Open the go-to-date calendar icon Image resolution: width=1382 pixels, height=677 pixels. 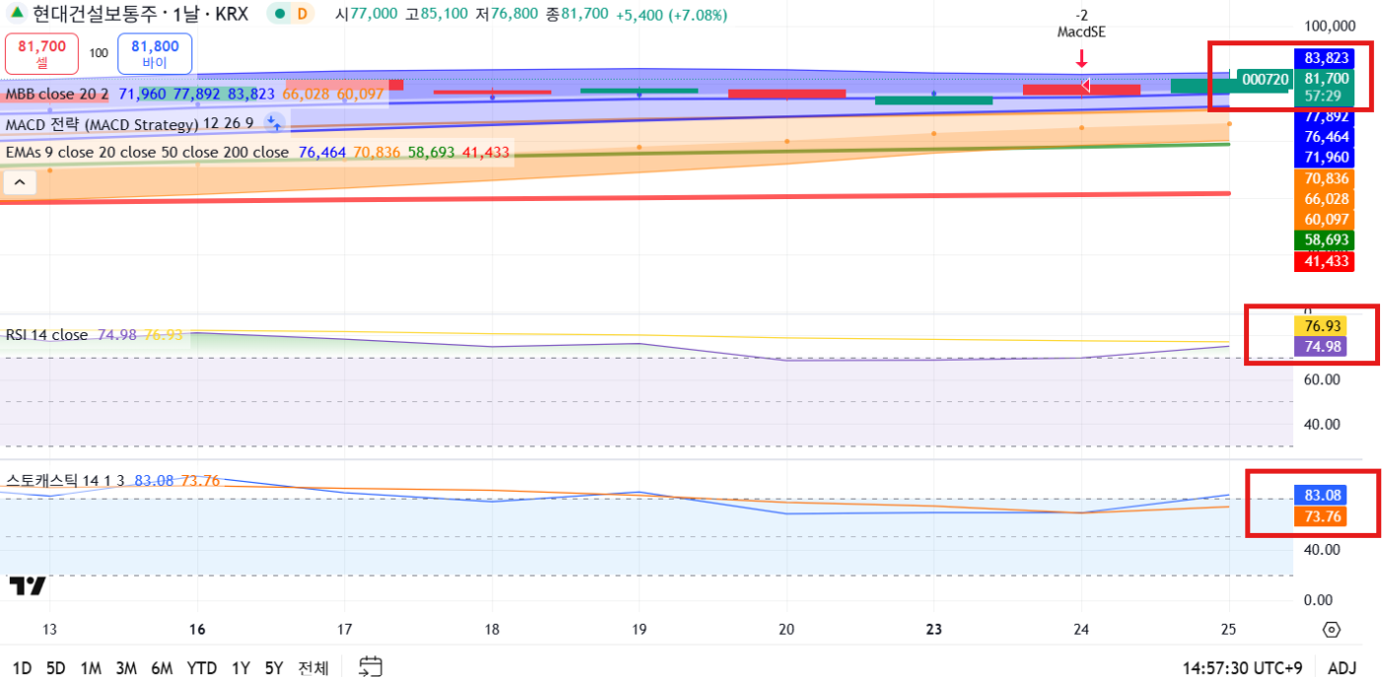(x=370, y=667)
